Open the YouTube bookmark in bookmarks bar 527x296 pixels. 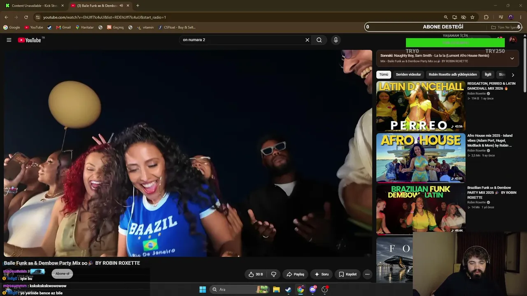(x=34, y=28)
